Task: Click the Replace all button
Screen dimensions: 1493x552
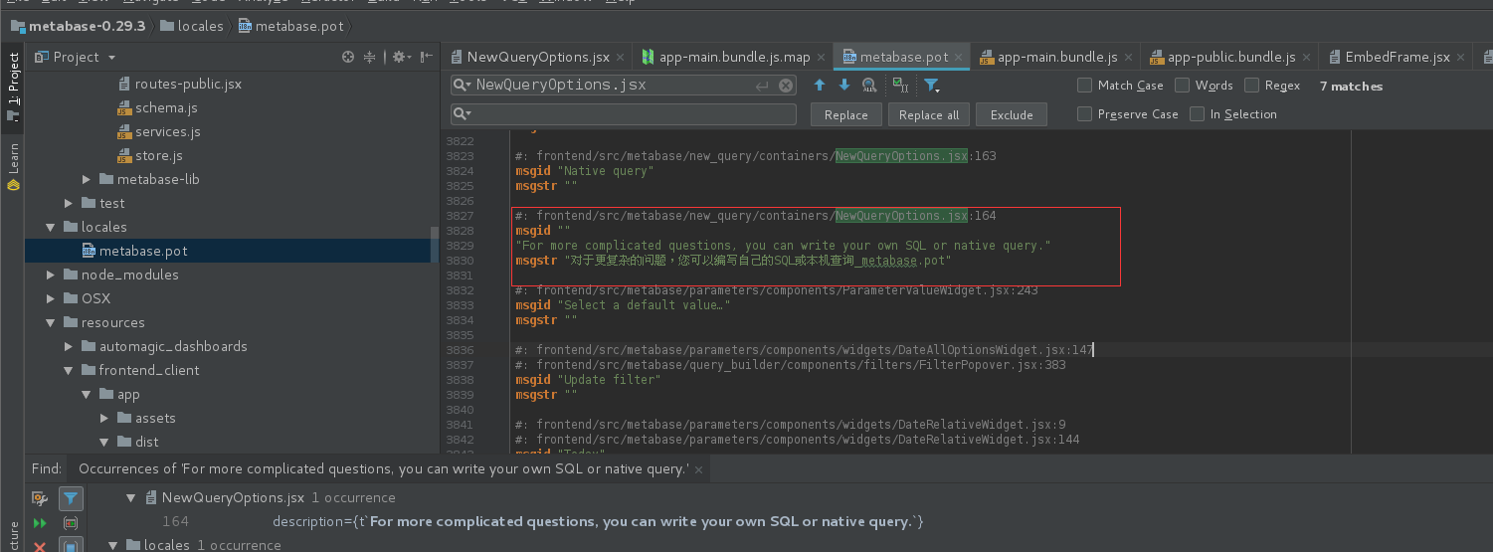Action: 929,114
